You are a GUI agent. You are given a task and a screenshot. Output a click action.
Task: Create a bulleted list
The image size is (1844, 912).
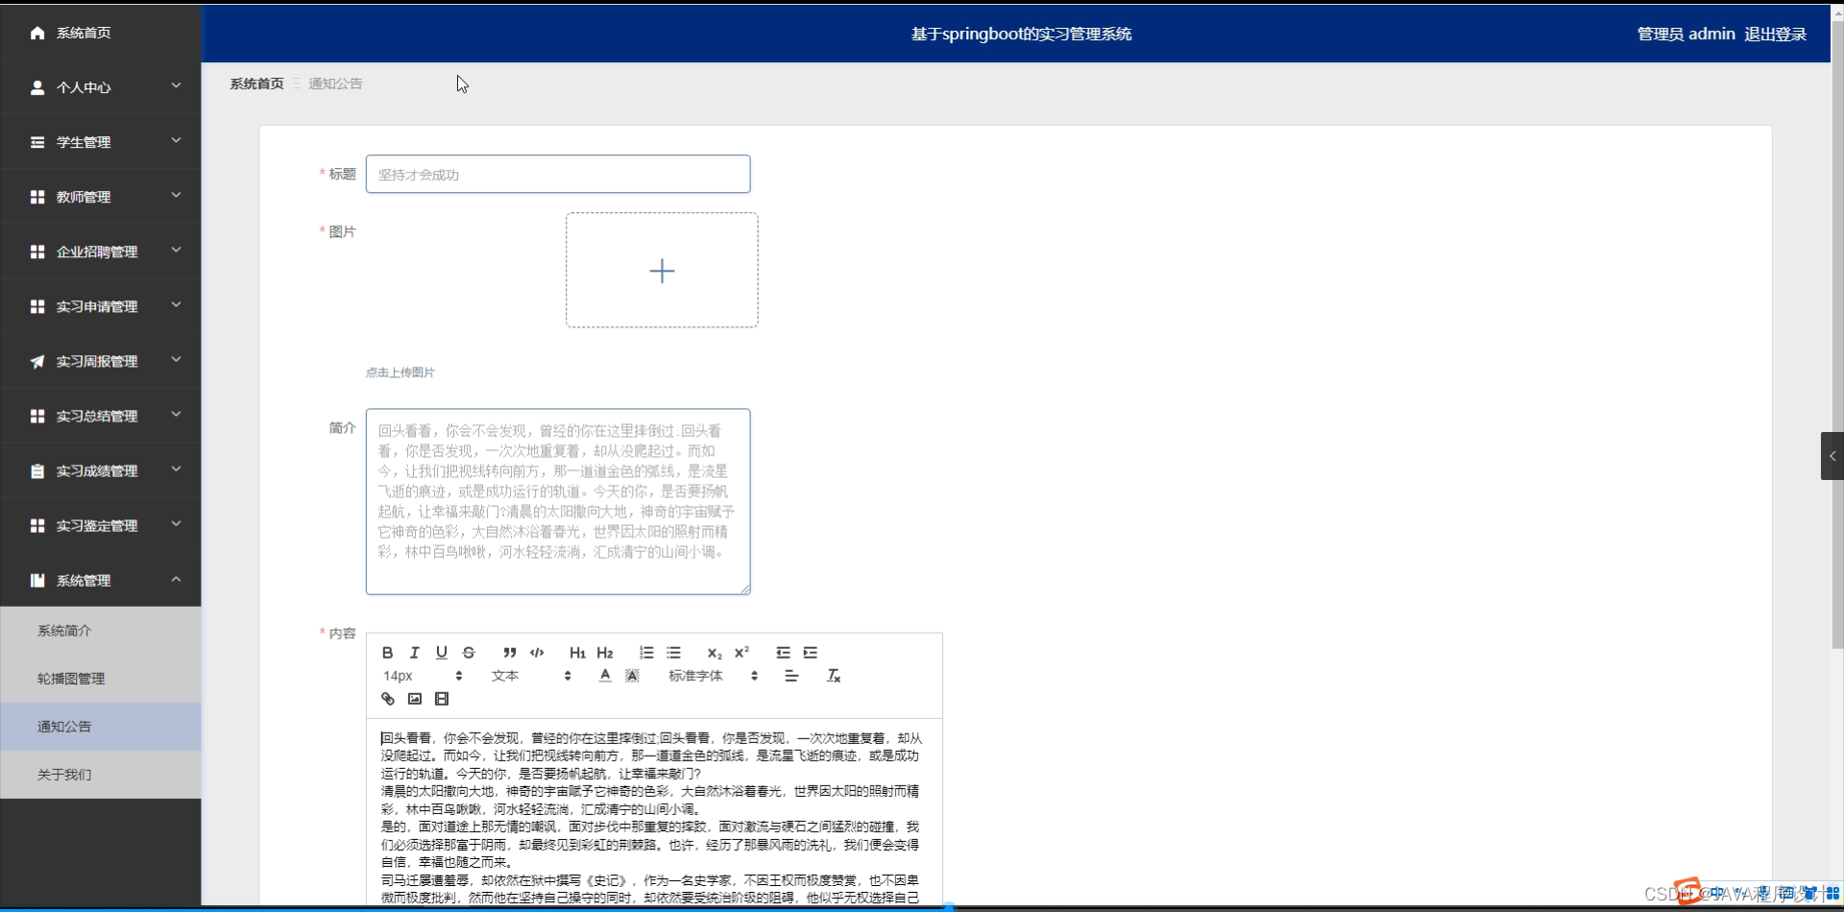coord(673,653)
